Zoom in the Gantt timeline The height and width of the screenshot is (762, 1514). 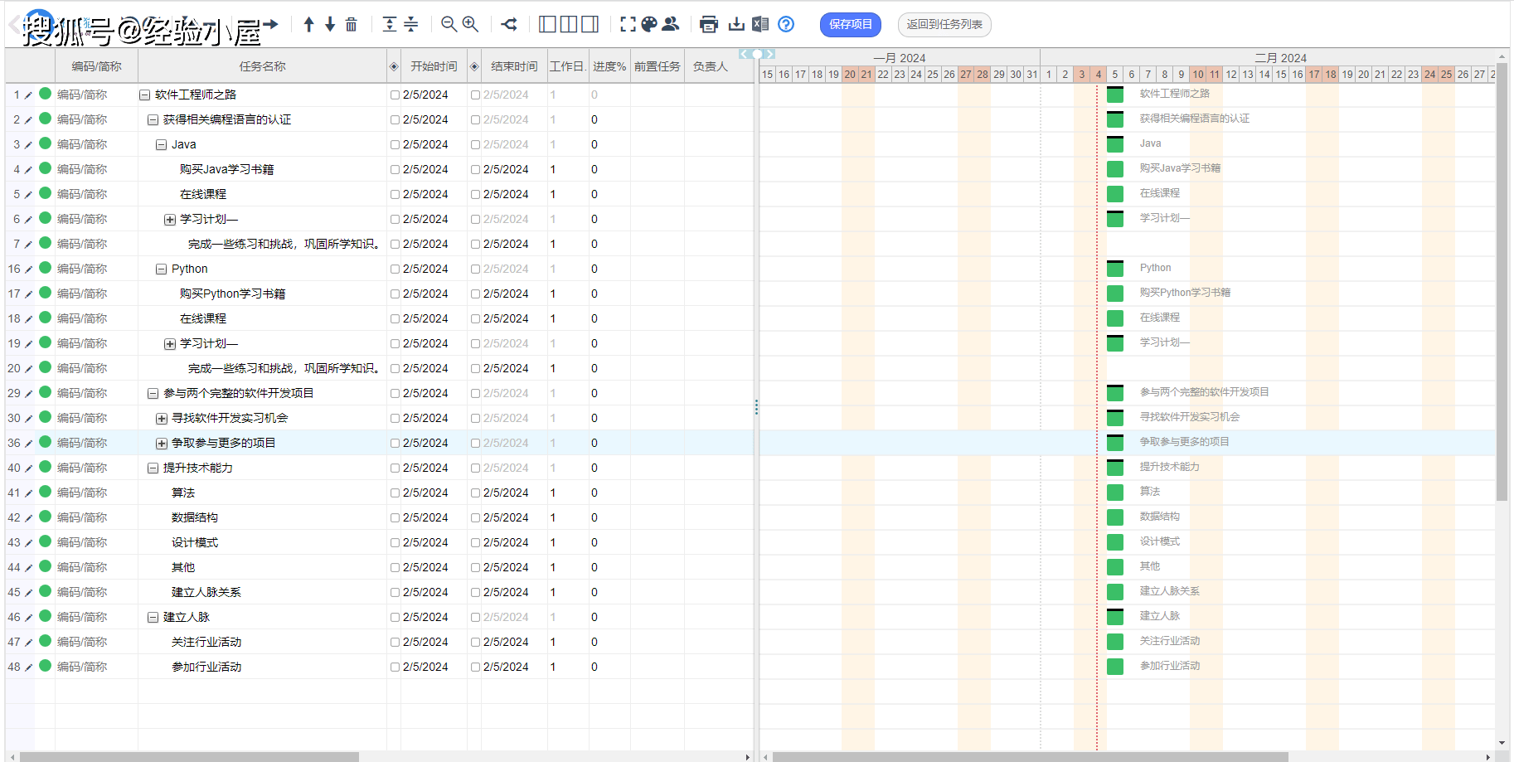[x=470, y=24]
